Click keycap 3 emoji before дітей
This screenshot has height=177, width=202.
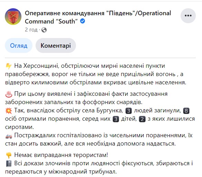[116, 119]
